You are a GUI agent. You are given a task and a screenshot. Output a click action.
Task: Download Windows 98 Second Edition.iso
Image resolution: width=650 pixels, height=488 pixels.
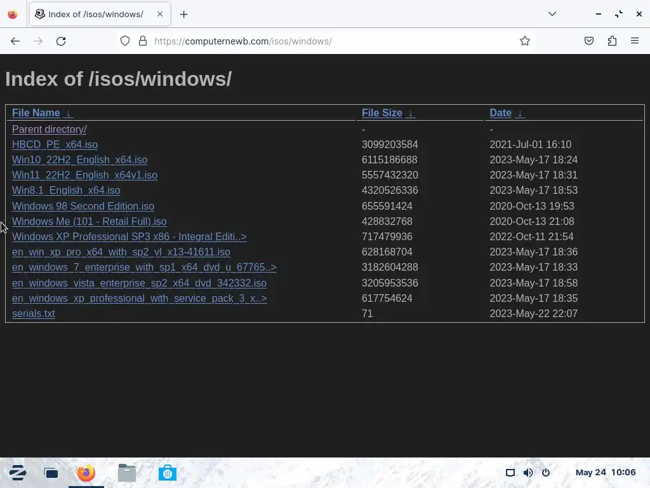click(x=83, y=207)
